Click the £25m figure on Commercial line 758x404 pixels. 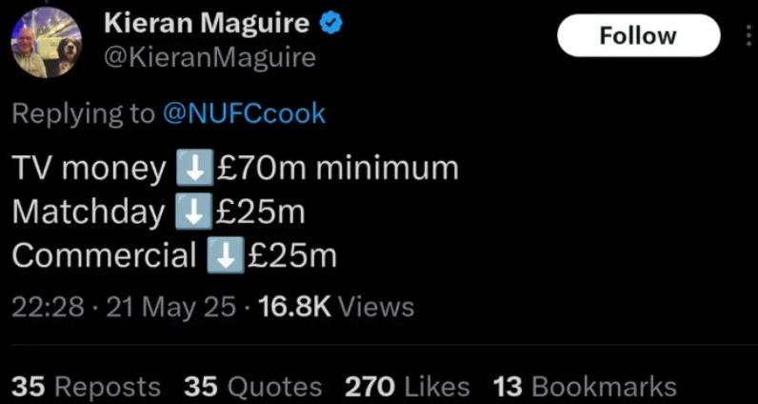coord(291,255)
